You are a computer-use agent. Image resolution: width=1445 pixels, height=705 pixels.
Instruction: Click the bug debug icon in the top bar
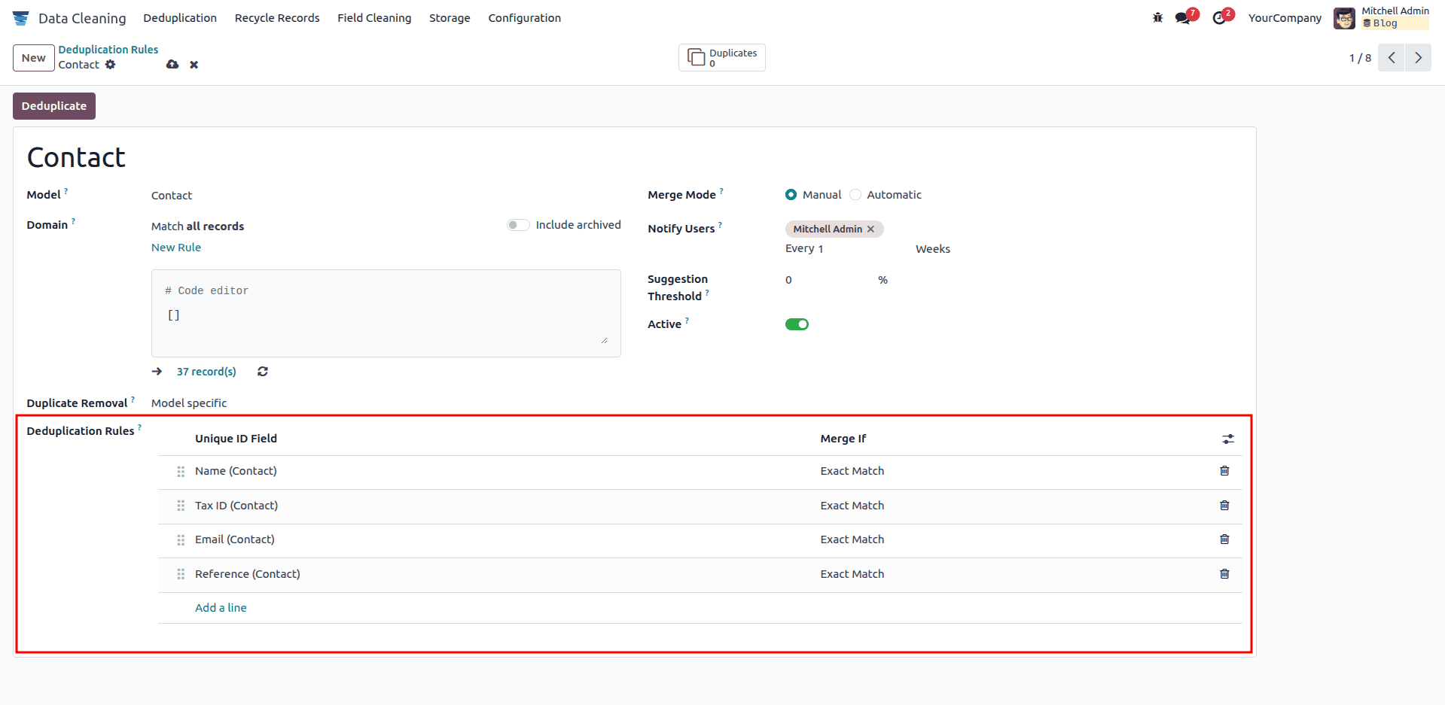[1157, 17]
